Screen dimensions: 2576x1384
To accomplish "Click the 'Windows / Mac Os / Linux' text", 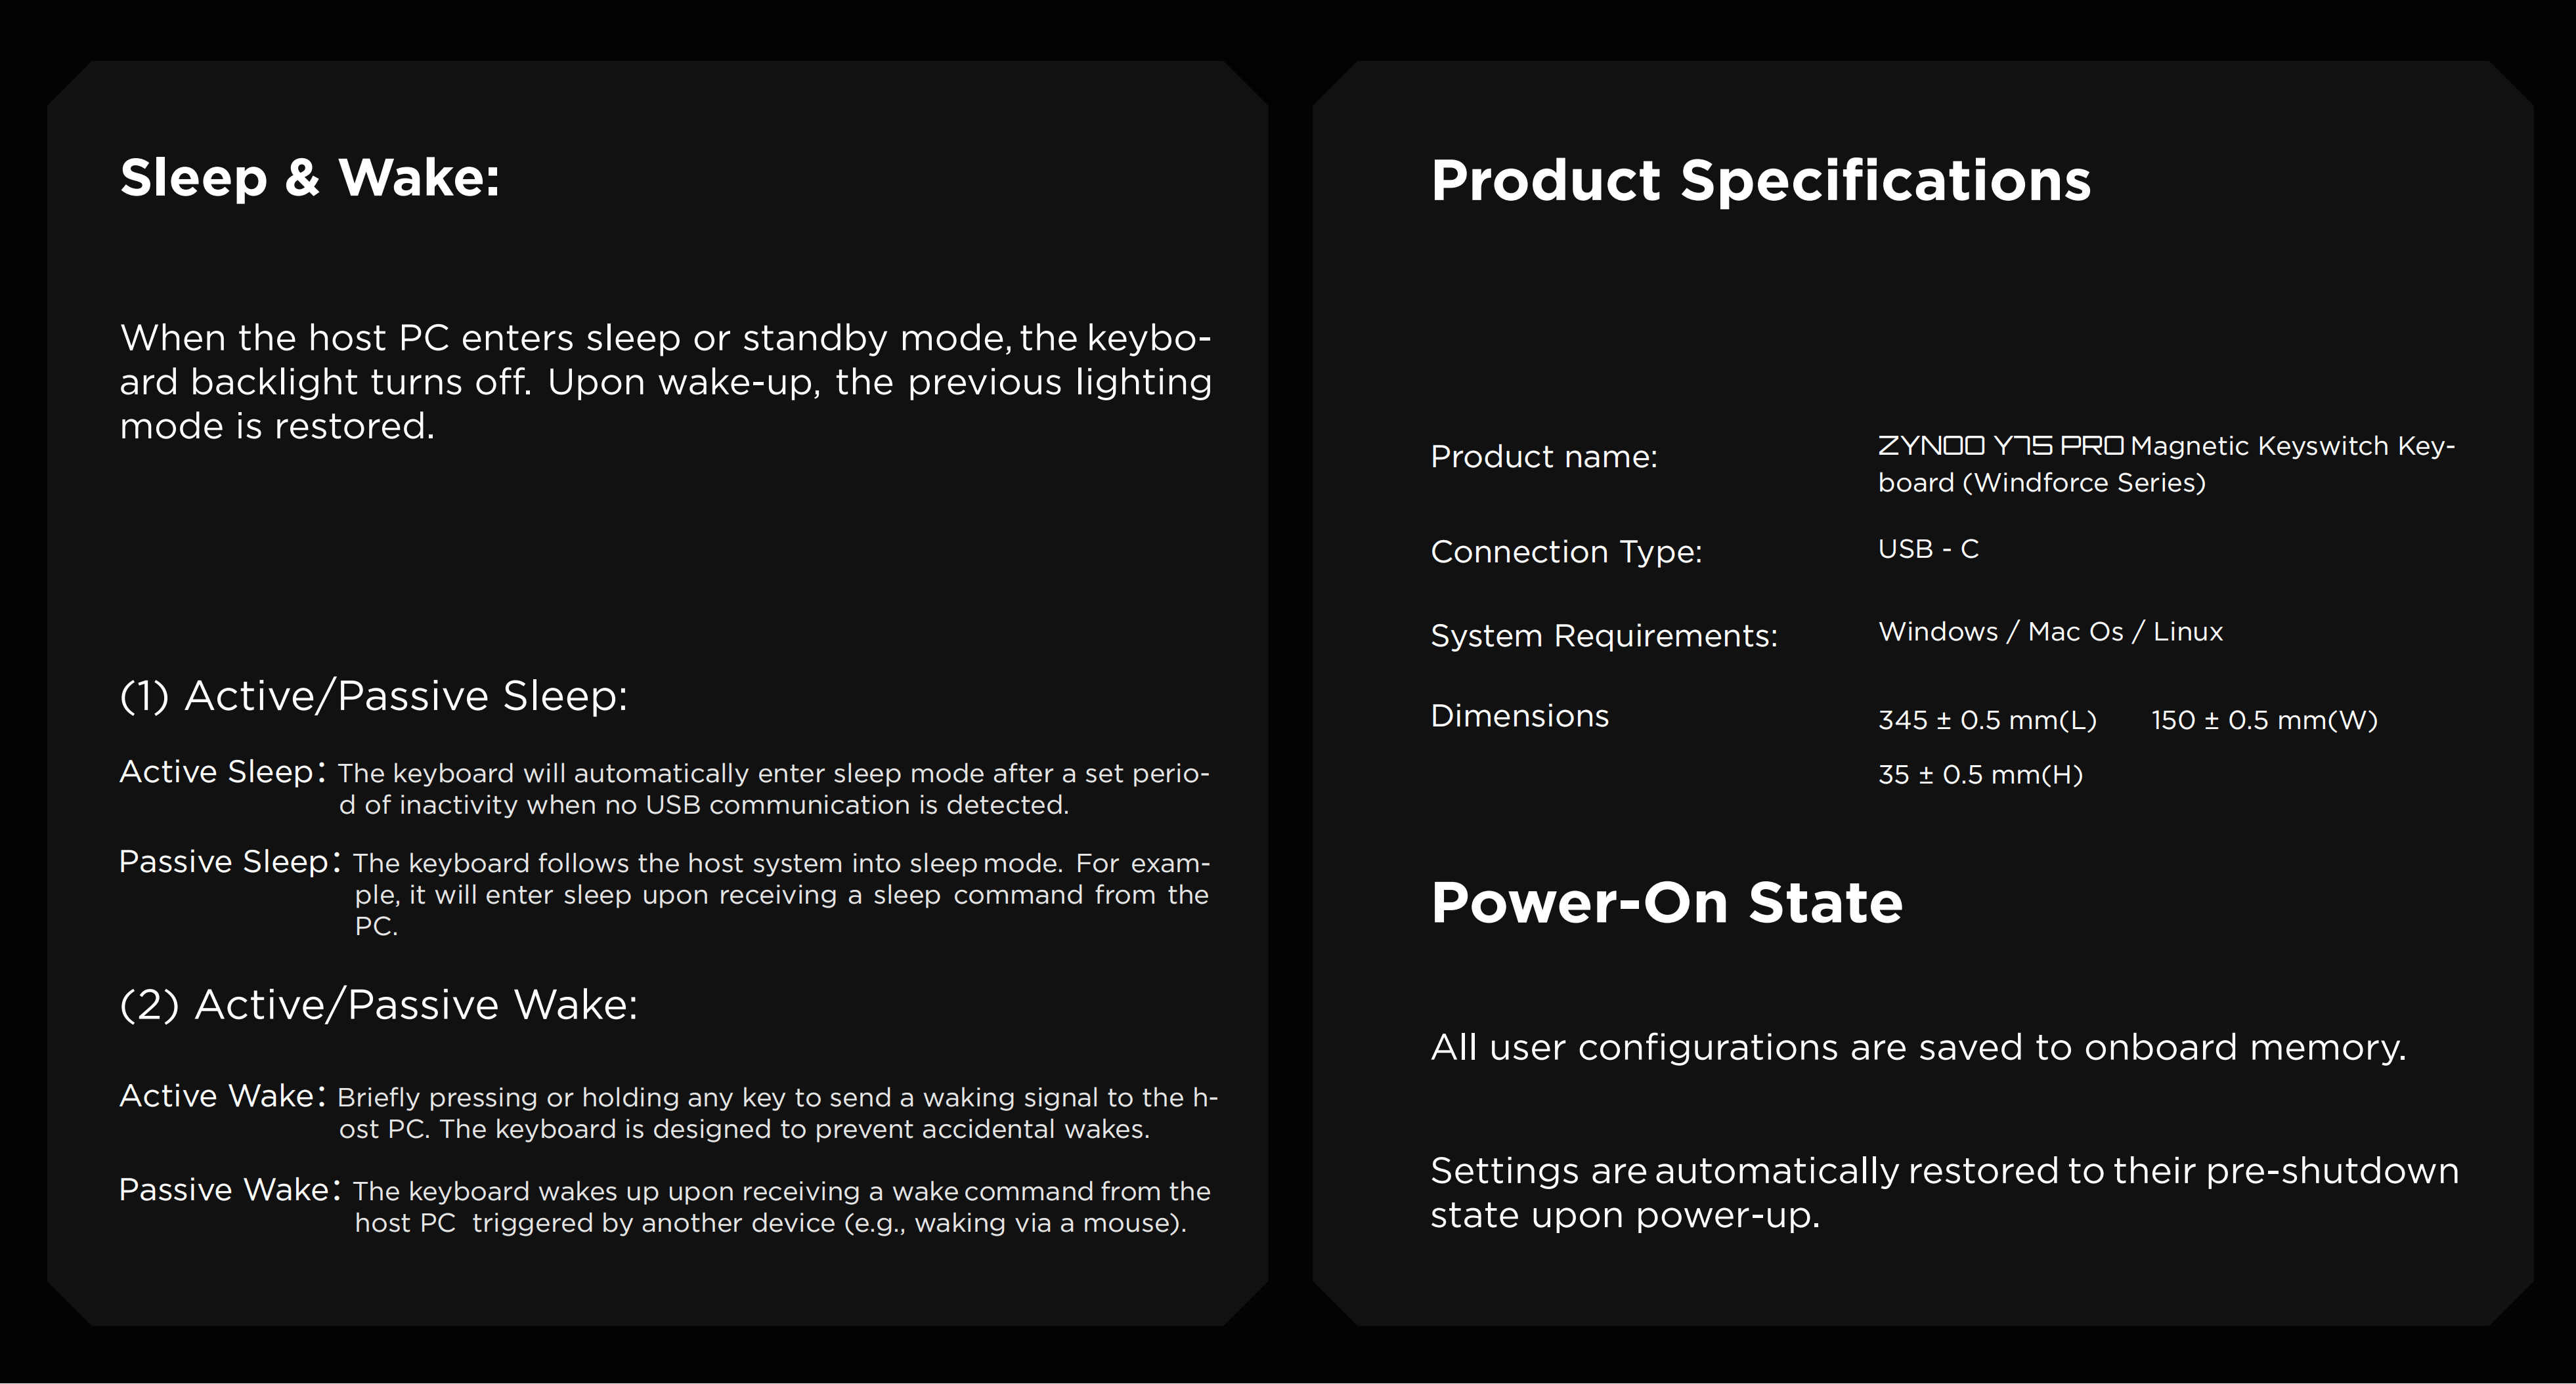I will point(2050,631).
